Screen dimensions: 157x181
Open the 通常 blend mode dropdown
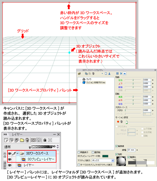point(30,147)
